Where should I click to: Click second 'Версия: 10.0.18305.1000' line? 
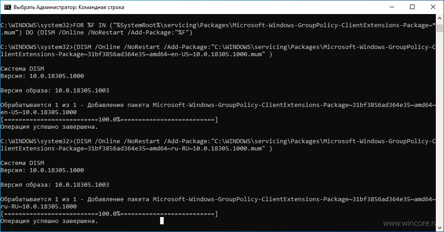coord(42,170)
